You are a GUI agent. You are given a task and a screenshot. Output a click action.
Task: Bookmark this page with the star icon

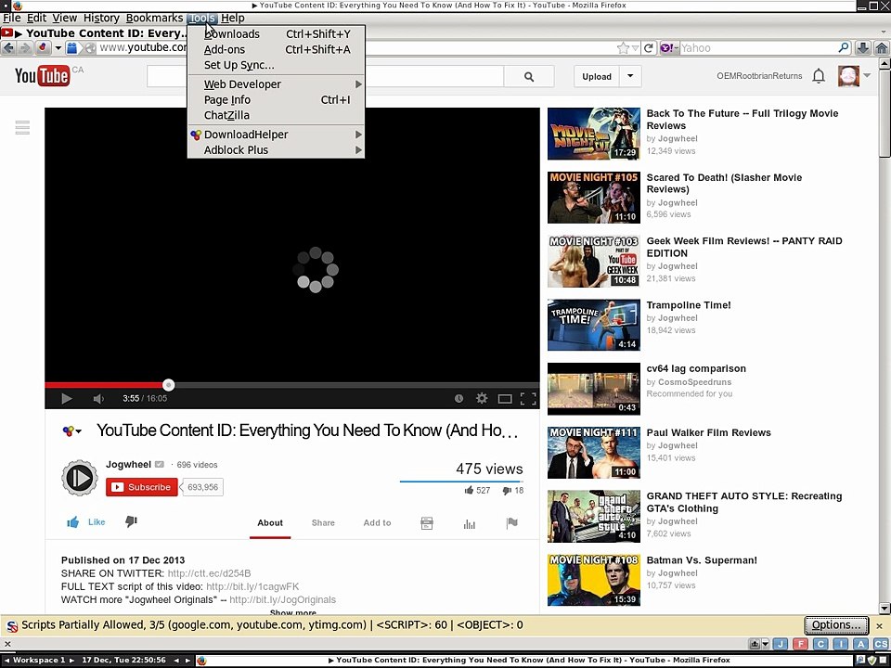pyautogui.click(x=623, y=48)
